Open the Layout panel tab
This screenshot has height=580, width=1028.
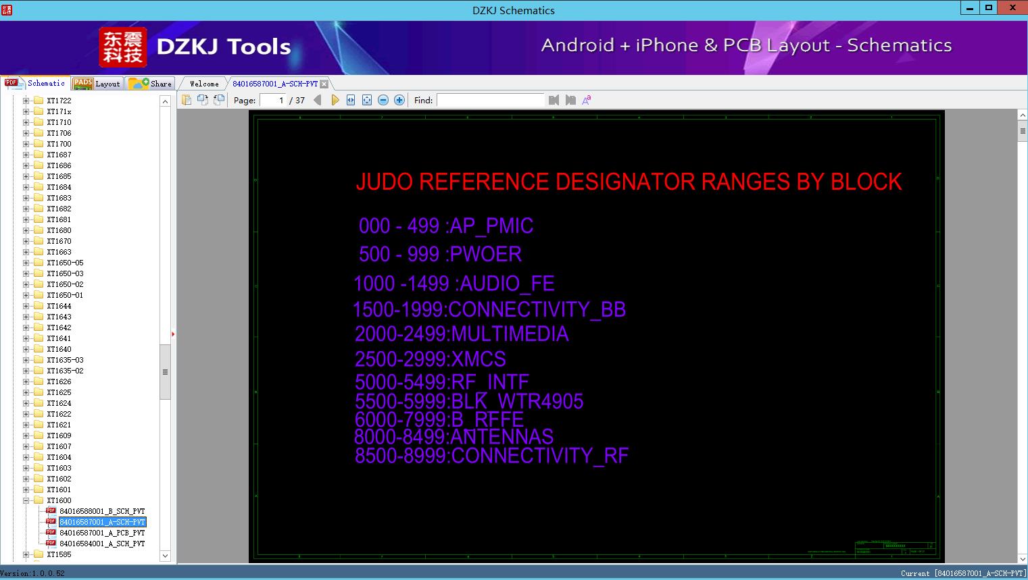tap(97, 84)
